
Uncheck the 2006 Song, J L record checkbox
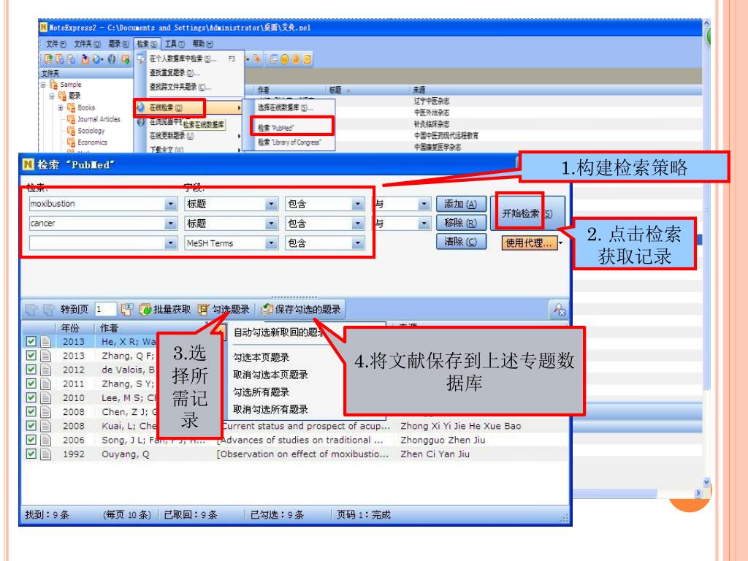tap(31, 440)
